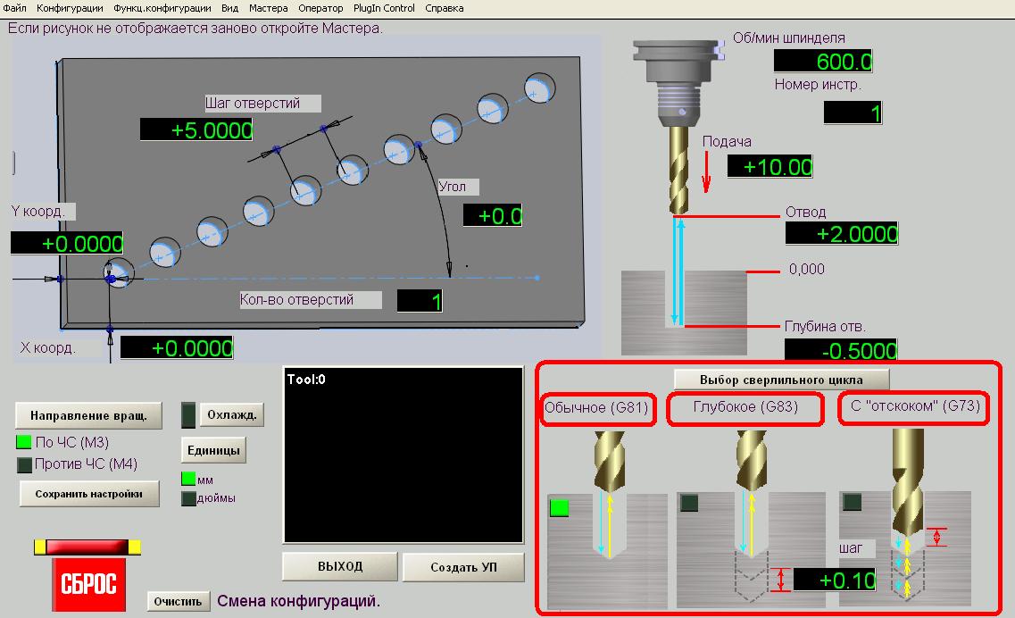Select the С "отскоком" (G73) cycle label

coord(915,406)
